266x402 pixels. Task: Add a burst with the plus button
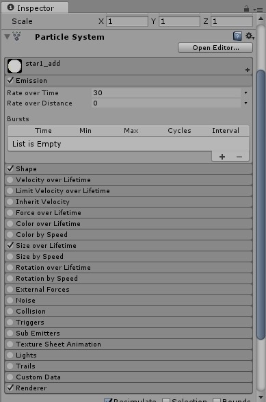(222, 157)
